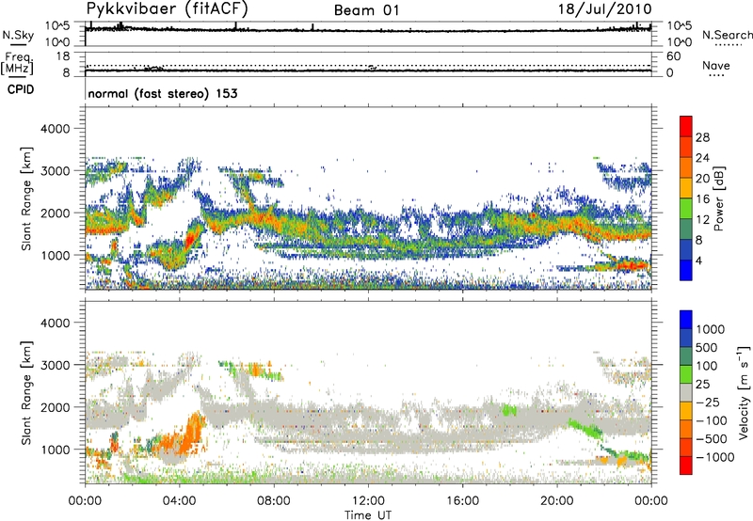Click the left '10^5' noise axis value

(x=57, y=26)
